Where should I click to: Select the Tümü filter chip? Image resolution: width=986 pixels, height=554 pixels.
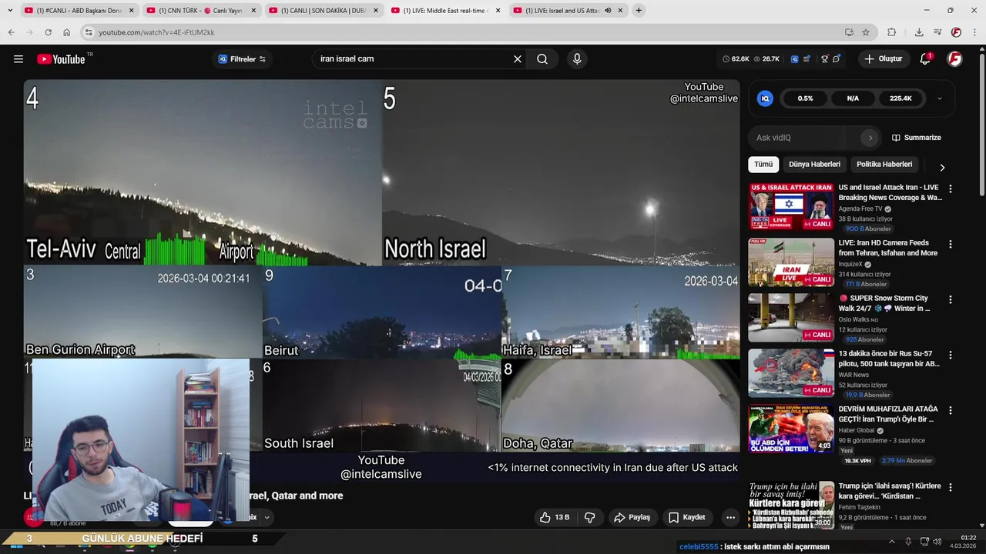[763, 165]
